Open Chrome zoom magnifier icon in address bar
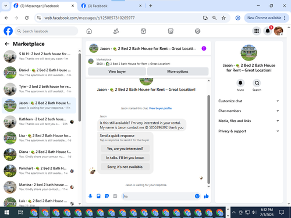Image resolution: width=291 pixels, height=218 pixels. click(x=214, y=18)
